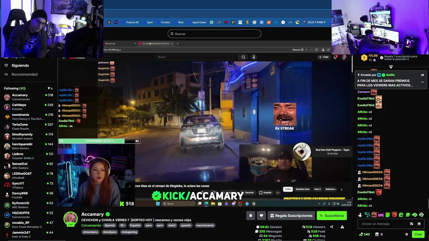Click the heart follow icon
Screen dimensions: 429x241
coord(261,216)
